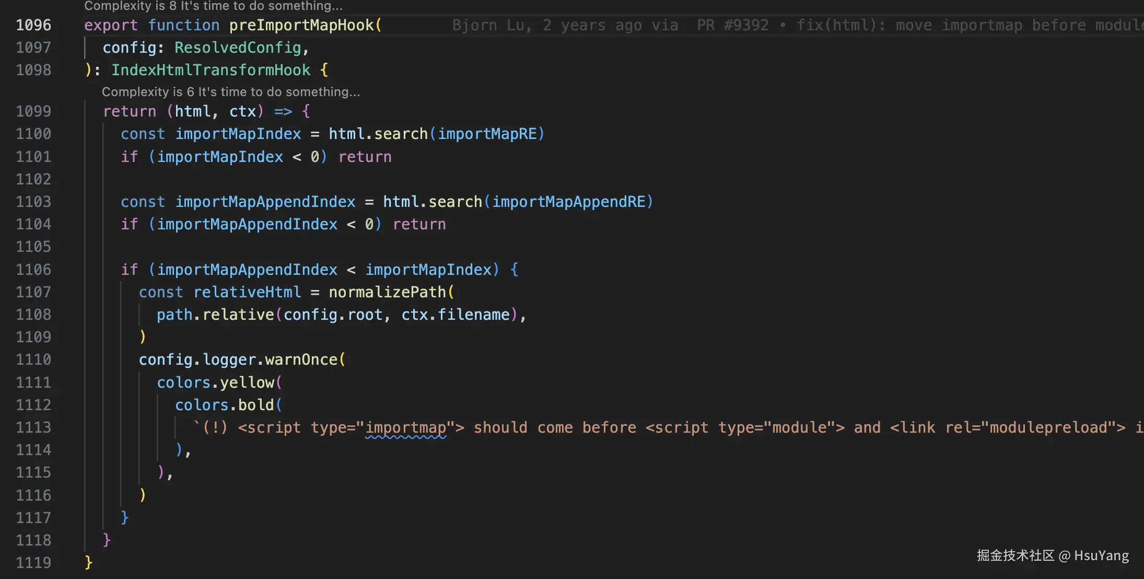Viewport: 1144px width, 579px height.
Task: Click the underlined importmap word
Action: coord(405,428)
